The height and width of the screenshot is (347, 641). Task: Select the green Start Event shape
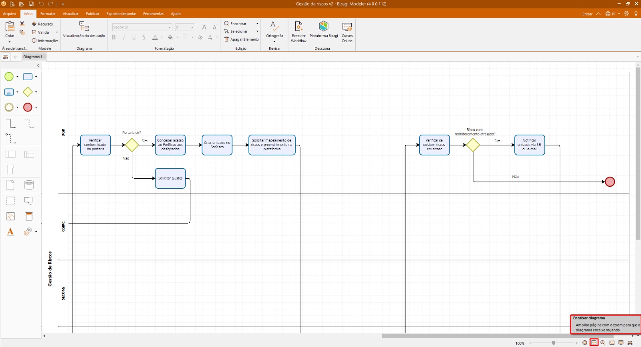[9, 77]
